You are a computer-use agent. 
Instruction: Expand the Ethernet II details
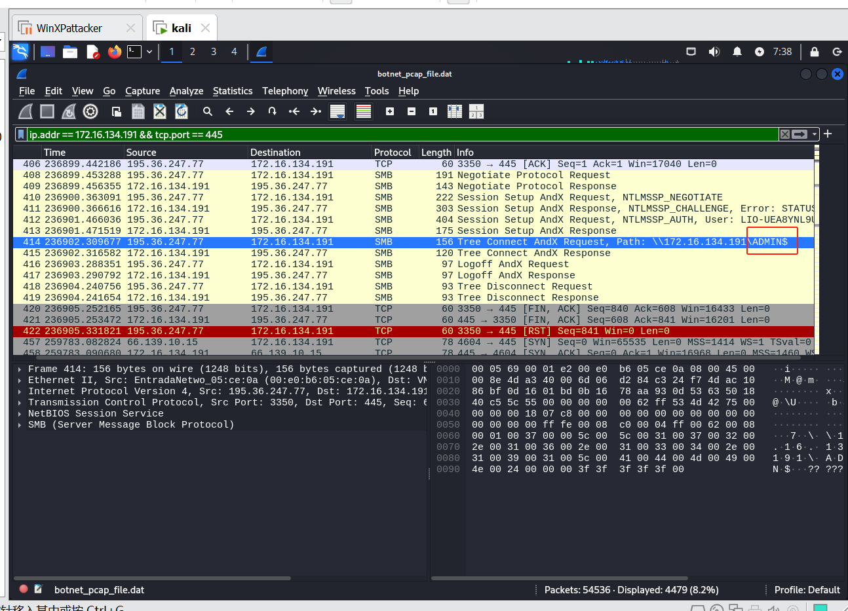pos(20,380)
